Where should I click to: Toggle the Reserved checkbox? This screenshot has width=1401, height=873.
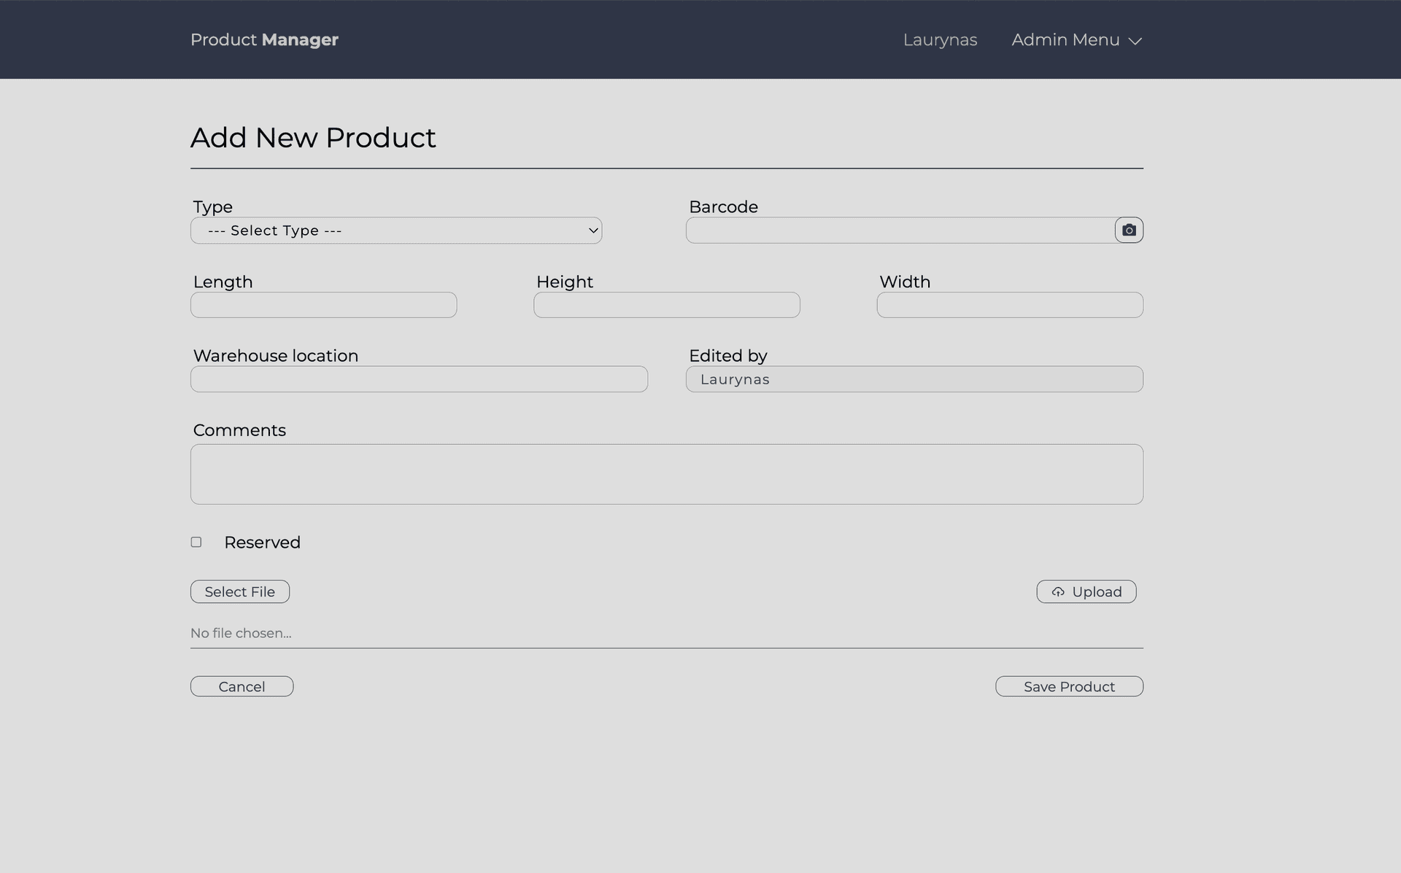(196, 542)
